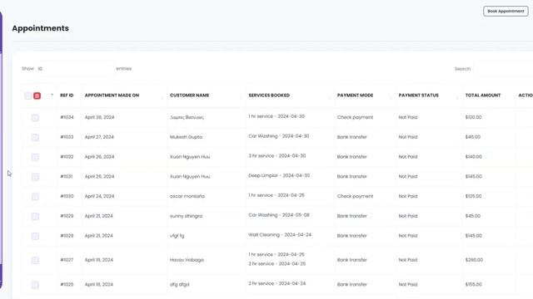The height and width of the screenshot is (299, 533).
Task: Sort by Customer Name column
Action: [189, 96]
